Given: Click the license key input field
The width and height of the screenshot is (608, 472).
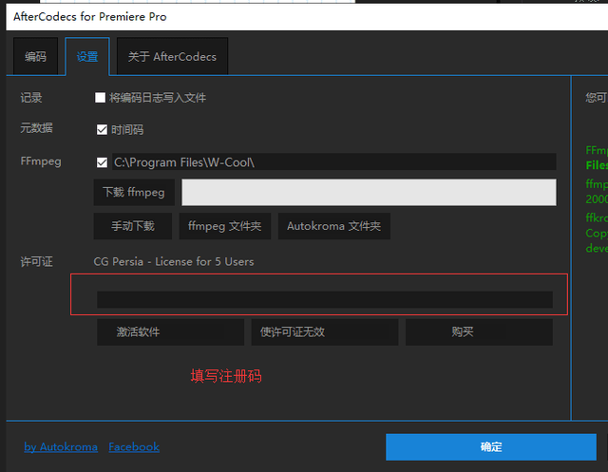Looking at the screenshot, I should [325, 299].
